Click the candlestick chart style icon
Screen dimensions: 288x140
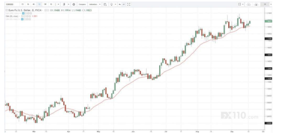pyautogui.click(x=64, y=4)
